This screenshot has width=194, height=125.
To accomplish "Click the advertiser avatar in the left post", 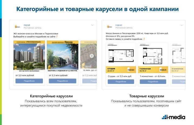I will click(17, 27).
